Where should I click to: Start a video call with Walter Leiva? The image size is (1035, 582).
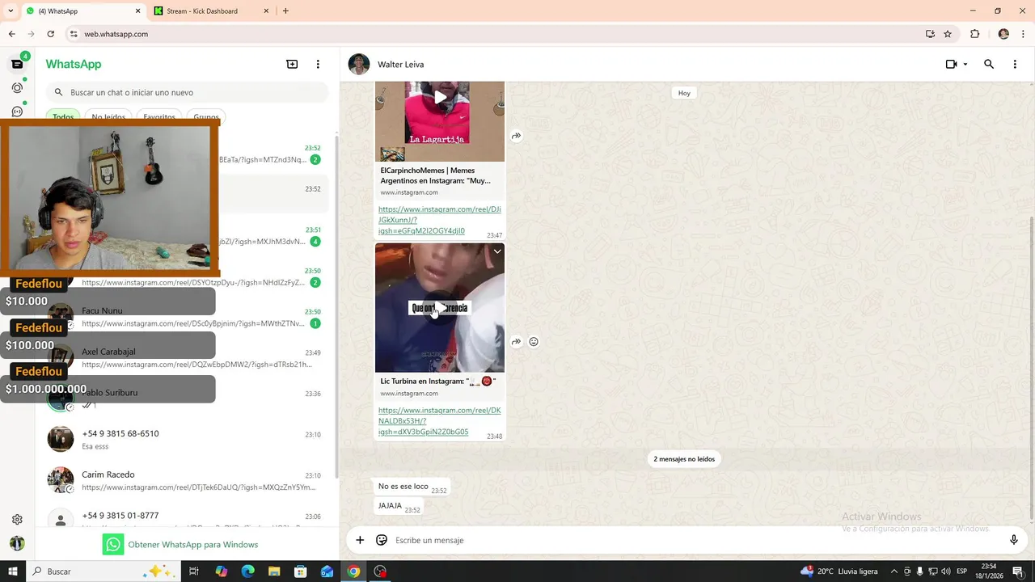[951, 64]
